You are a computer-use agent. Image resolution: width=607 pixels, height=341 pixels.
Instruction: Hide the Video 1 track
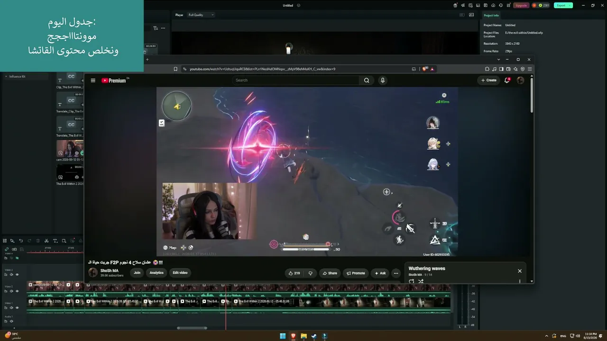point(17,308)
